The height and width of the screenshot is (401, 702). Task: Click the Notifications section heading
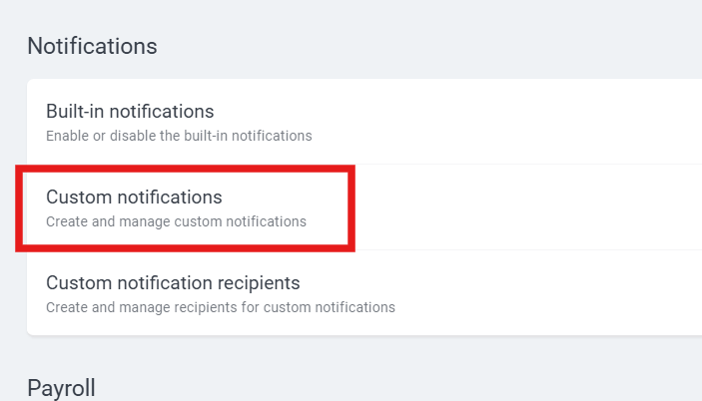point(92,47)
